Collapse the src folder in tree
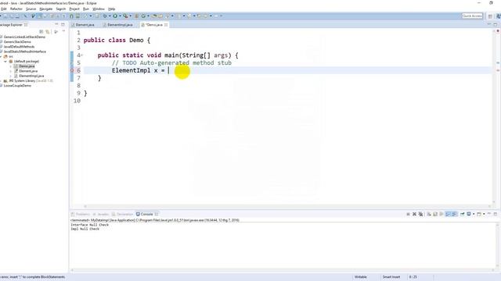This screenshot has height=281, width=501. click(x=1, y=56)
